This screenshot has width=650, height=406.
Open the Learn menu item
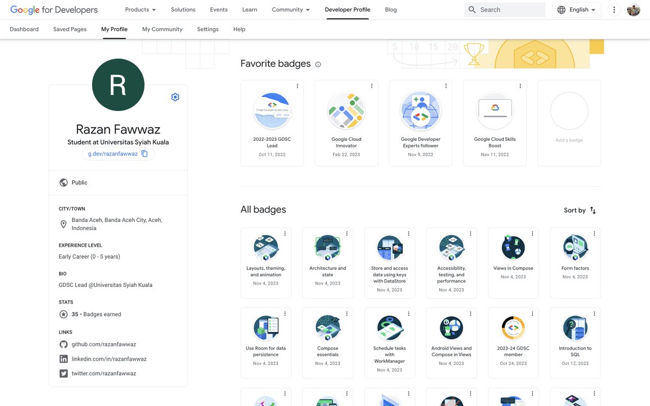coord(250,10)
